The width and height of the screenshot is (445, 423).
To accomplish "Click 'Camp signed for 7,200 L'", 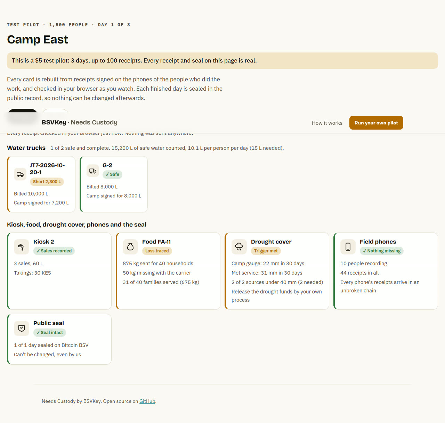I will 41,203.
